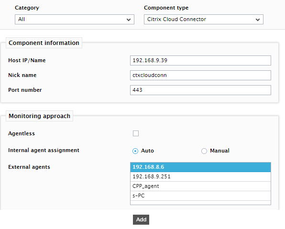Click the Component type chevron arrow
This screenshot has height=229, width=285.
pos(258,20)
